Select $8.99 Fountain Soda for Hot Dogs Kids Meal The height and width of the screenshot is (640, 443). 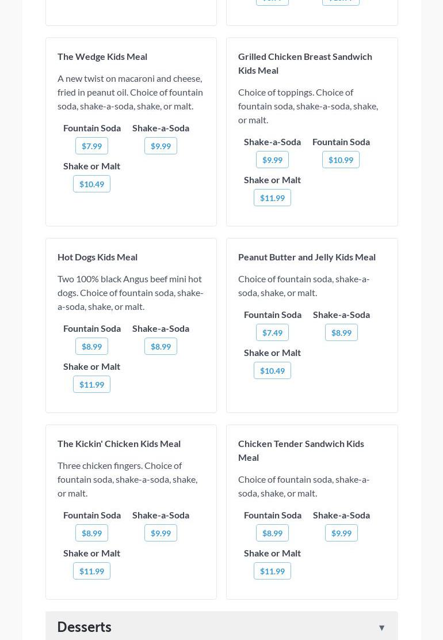coord(91,347)
